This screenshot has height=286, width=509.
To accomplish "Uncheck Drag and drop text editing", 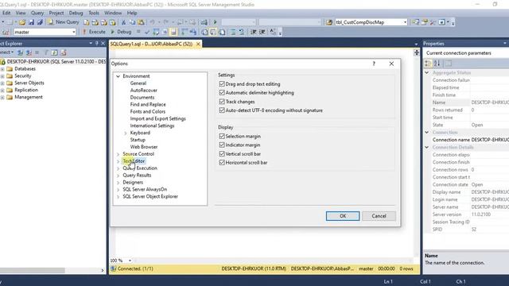I will 222,84.
